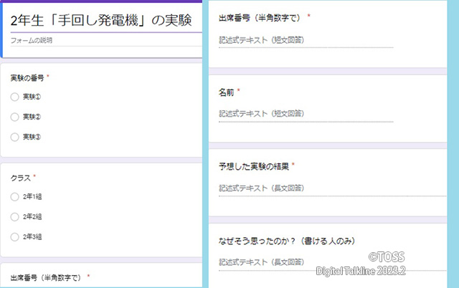Click the ©TOSS Digital Talkline watermark

382,263
